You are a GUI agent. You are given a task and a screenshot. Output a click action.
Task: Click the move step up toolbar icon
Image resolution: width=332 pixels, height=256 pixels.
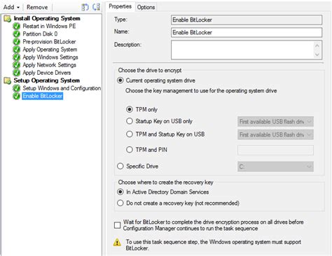click(85, 7)
